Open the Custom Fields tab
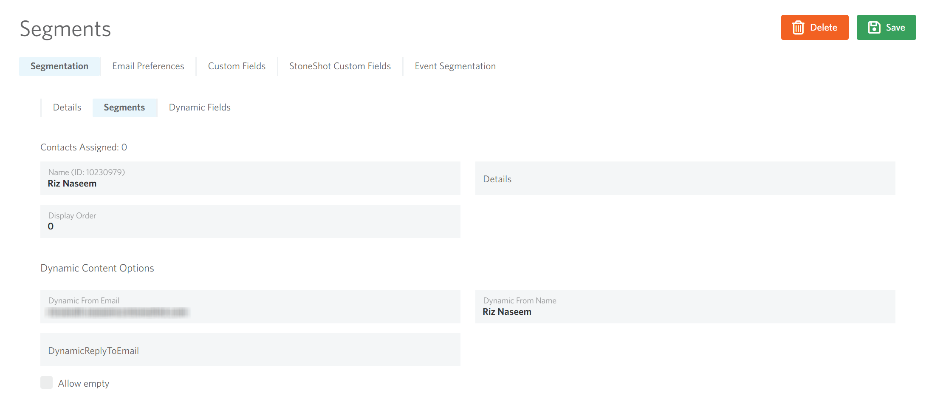The image size is (929, 399). coord(237,66)
